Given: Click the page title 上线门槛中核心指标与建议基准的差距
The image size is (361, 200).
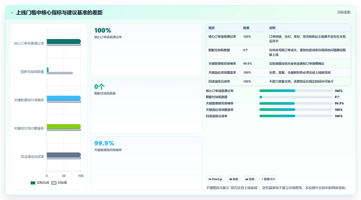Looking at the screenshot, I should point(59,13).
